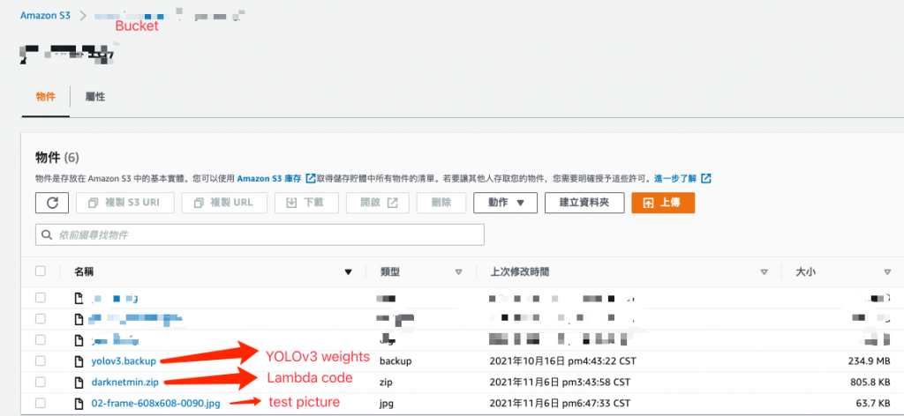The image size is (904, 416).
Task: Check the box for darknetmin.zip
Action: pos(41,382)
